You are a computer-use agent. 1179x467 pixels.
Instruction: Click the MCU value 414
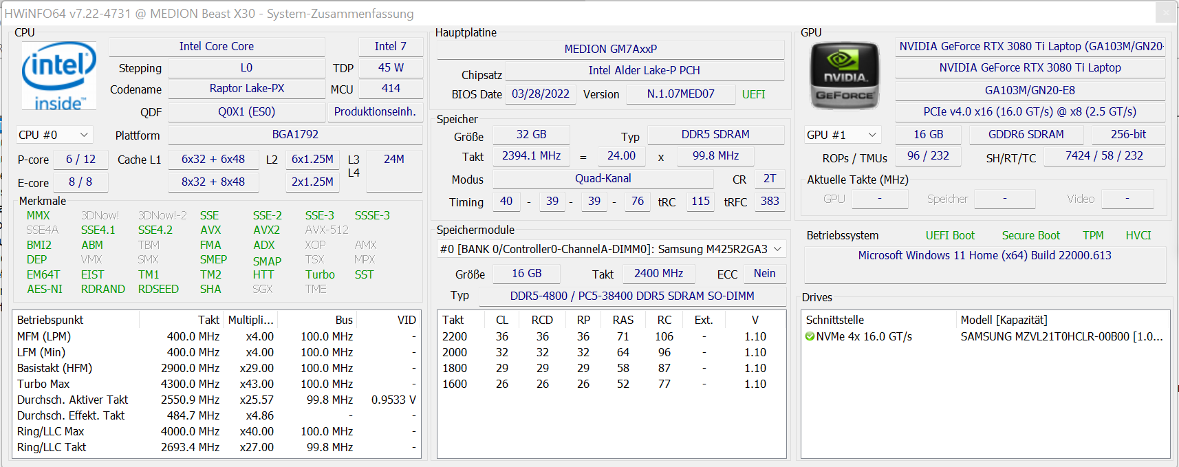point(391,89)
